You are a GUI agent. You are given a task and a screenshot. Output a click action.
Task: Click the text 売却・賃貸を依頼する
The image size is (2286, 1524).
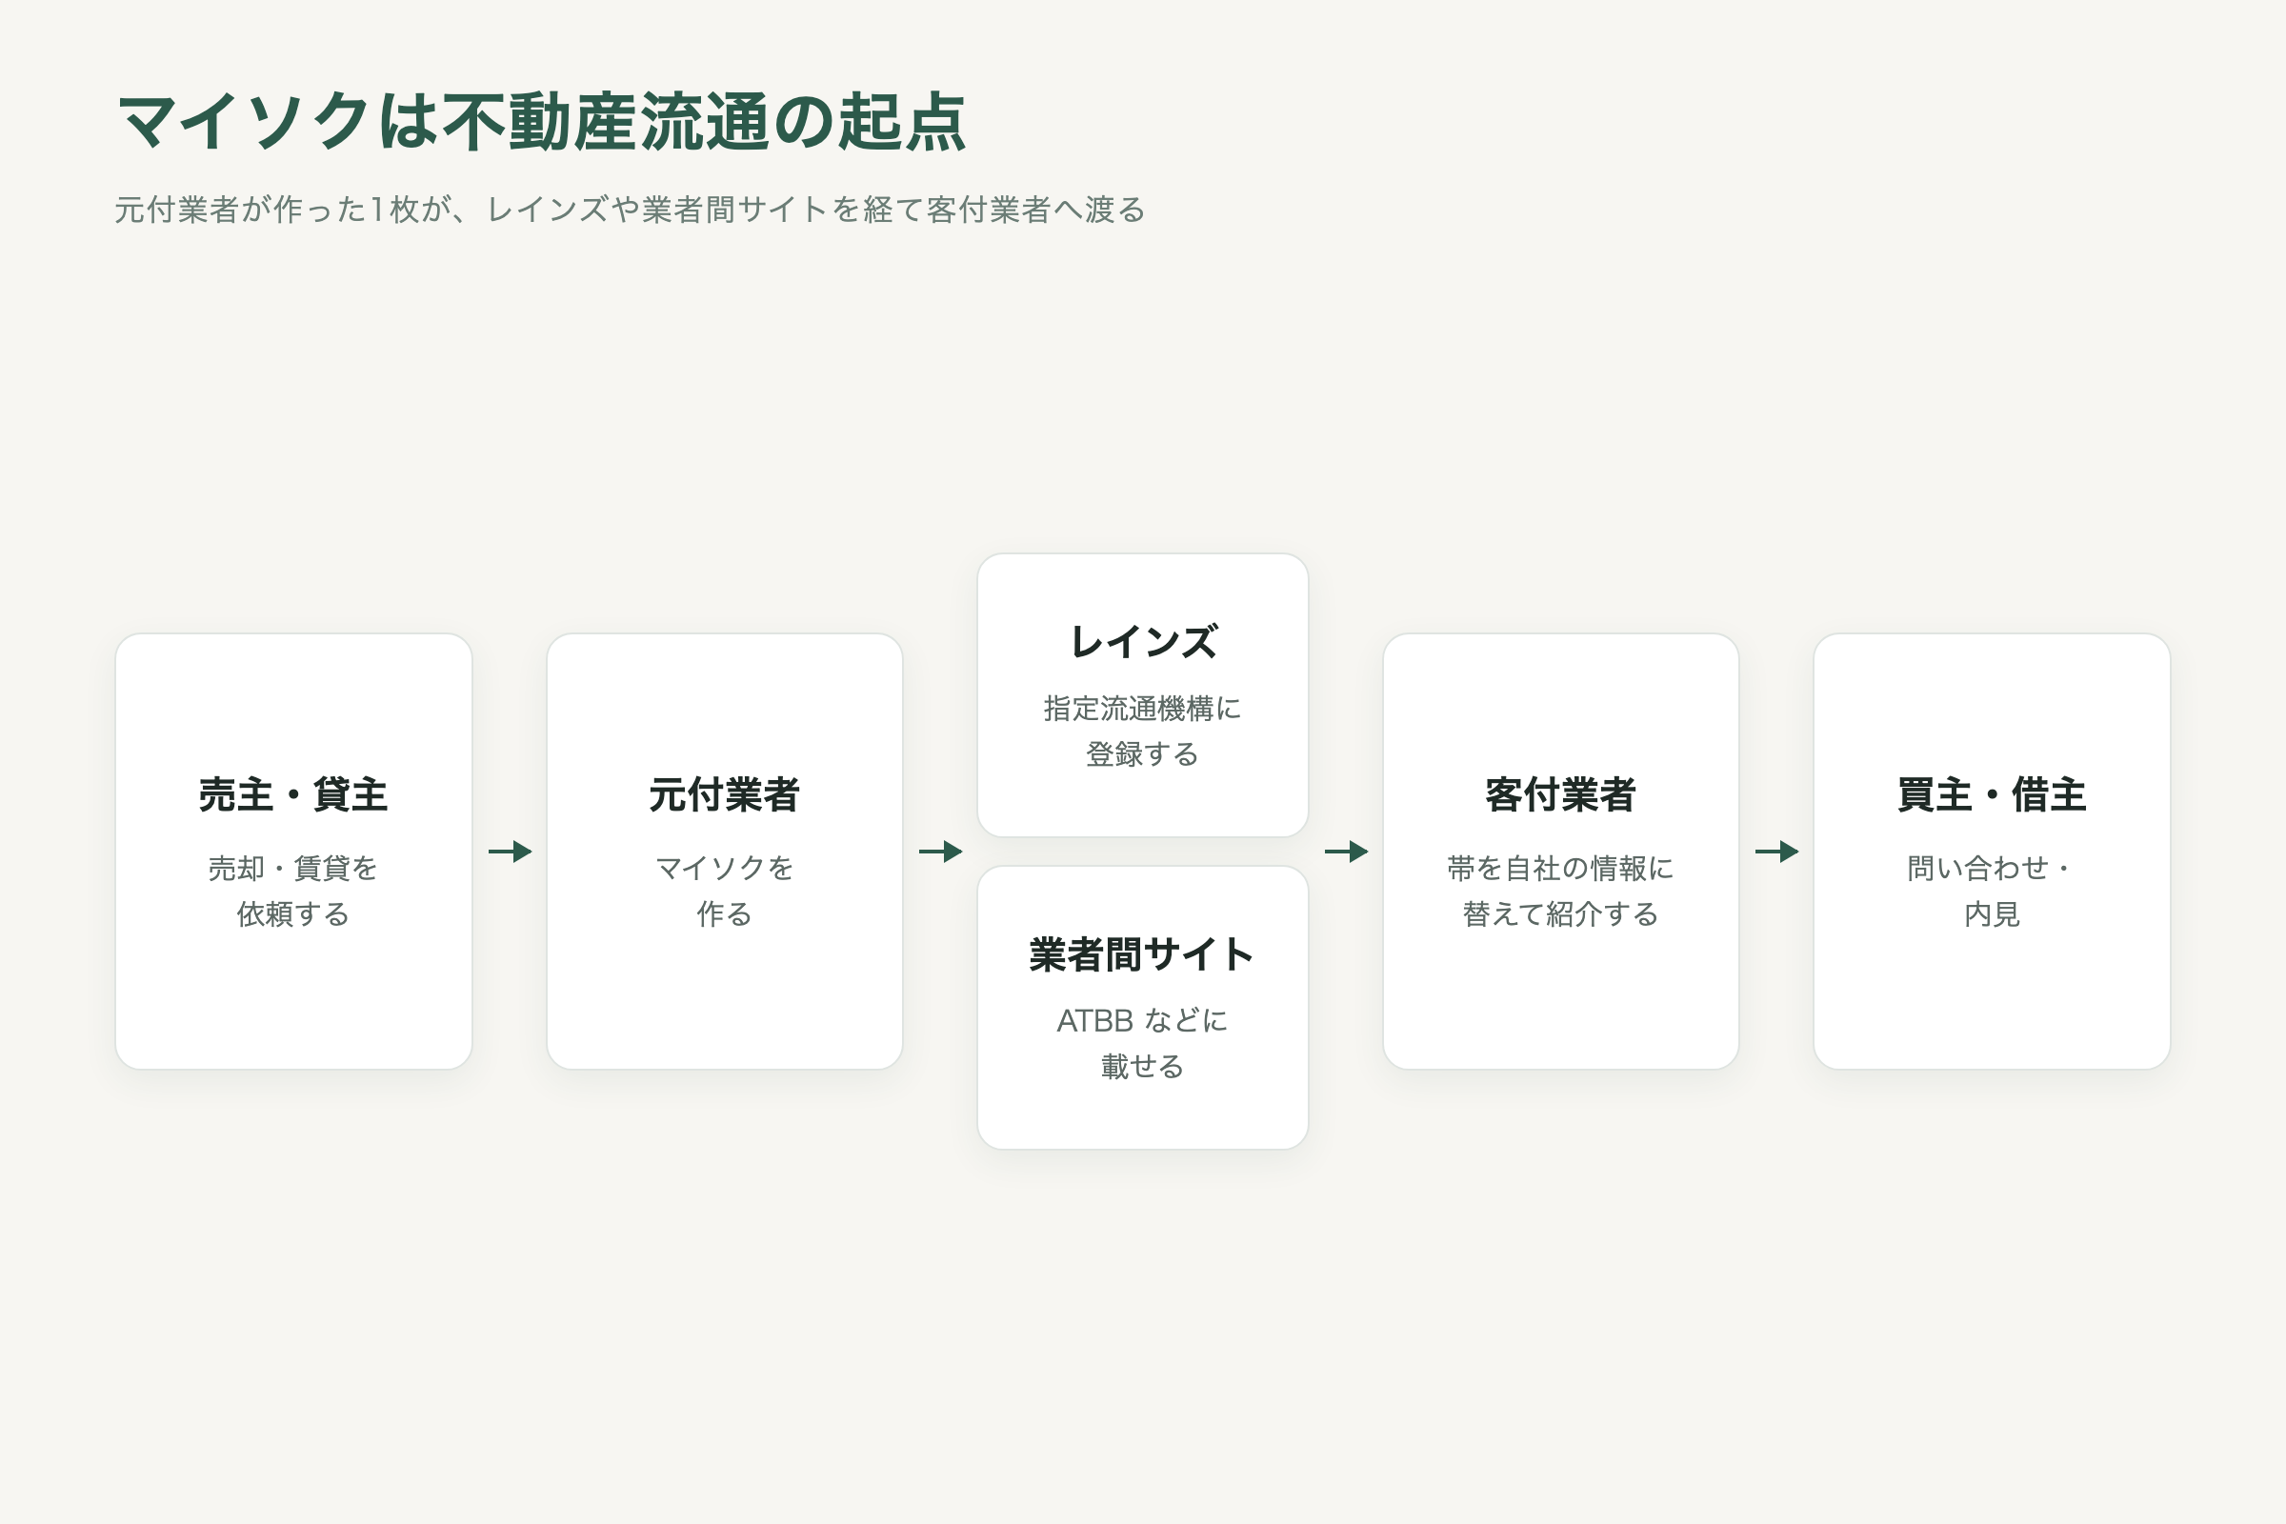tap(293, 891)
